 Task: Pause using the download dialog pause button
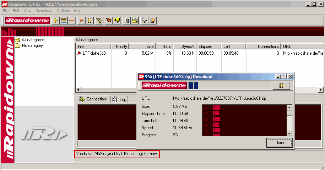[x=281, y=86]
